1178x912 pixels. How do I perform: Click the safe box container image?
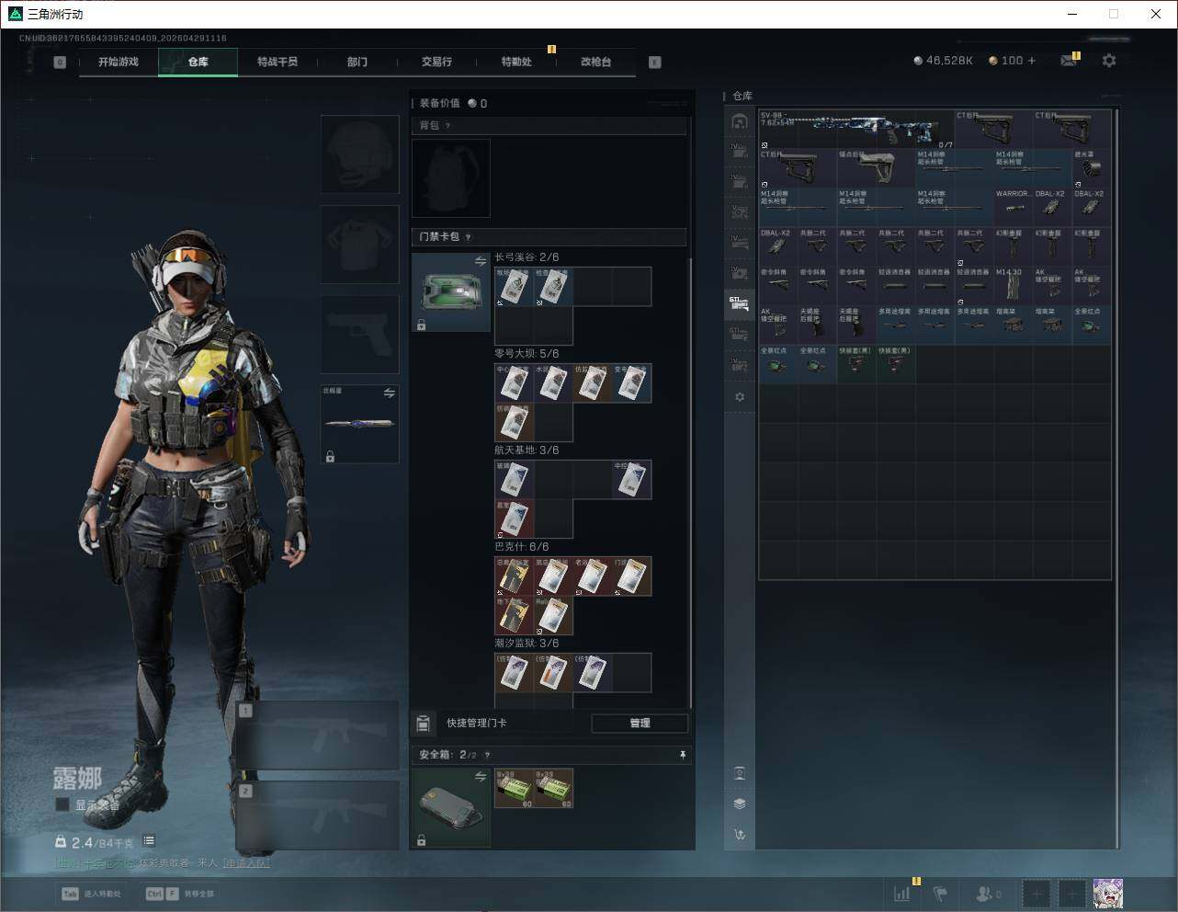451,807
